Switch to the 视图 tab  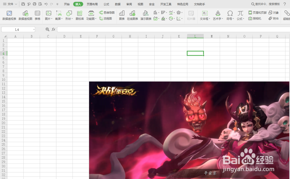tap(140, 4)
